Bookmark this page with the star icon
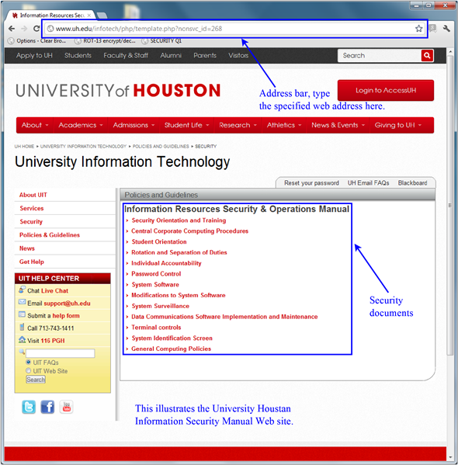 (x=418, y=29)
